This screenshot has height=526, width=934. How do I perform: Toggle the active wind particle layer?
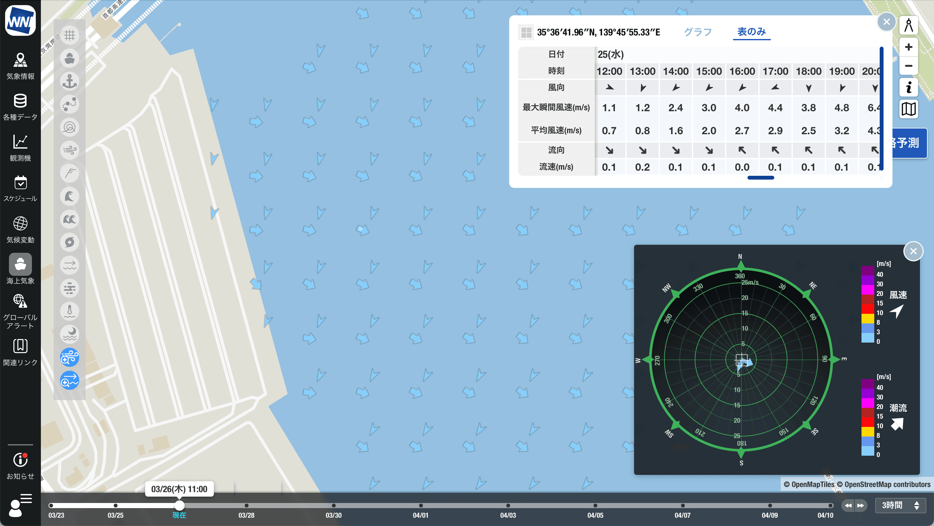pos(70,358)
